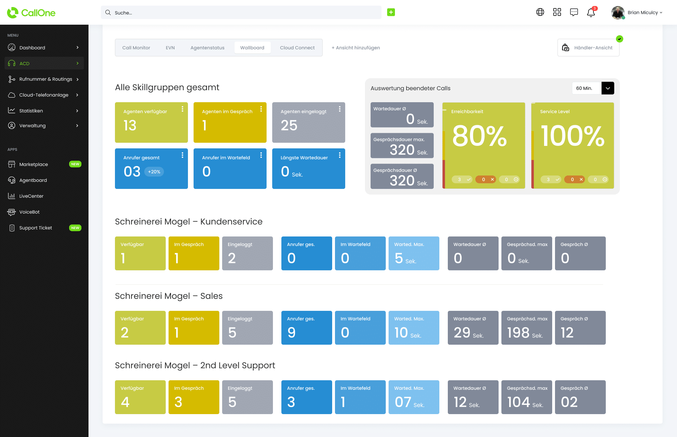
Task: Click the grid/apps switcher icon
Action: point(557,12)
